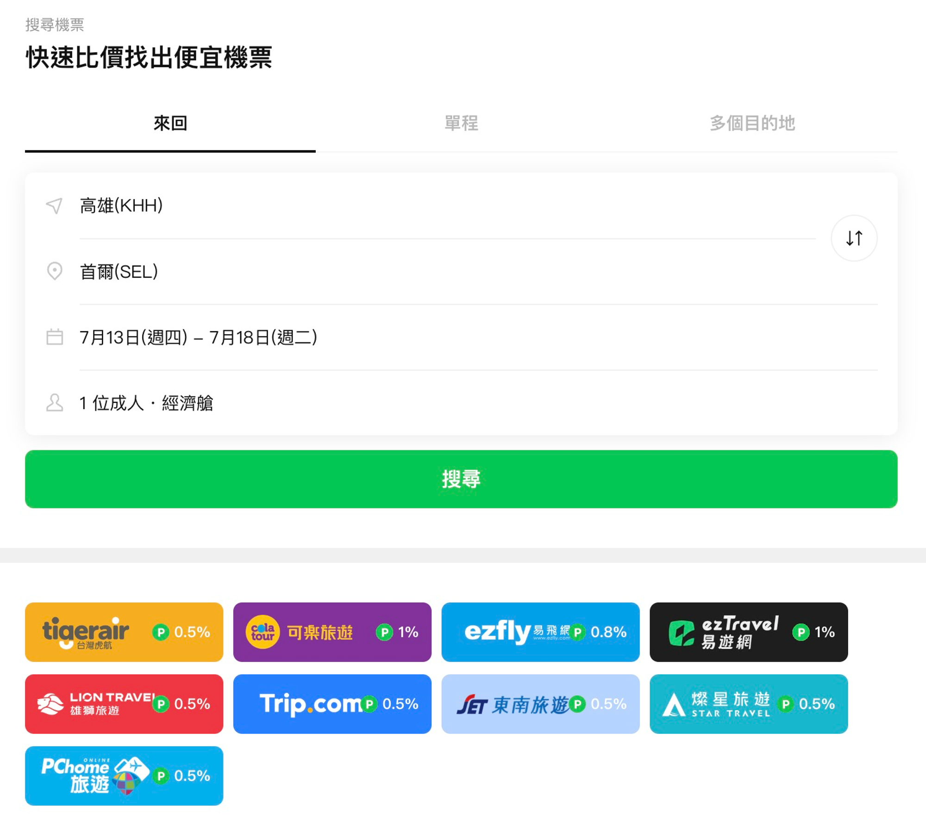The height and width of the screenshot is (834, 926).
Task: Open the tigerair 台灣虎航 banner
Action: (124, 632)
